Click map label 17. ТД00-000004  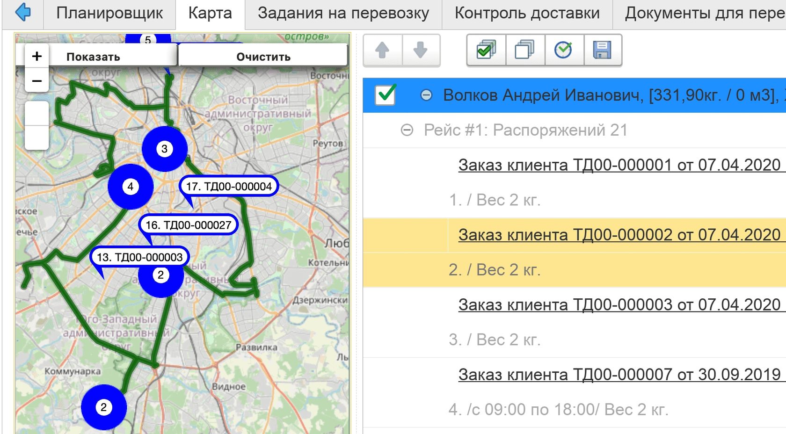pyautogui.click(x=229, y=186)
